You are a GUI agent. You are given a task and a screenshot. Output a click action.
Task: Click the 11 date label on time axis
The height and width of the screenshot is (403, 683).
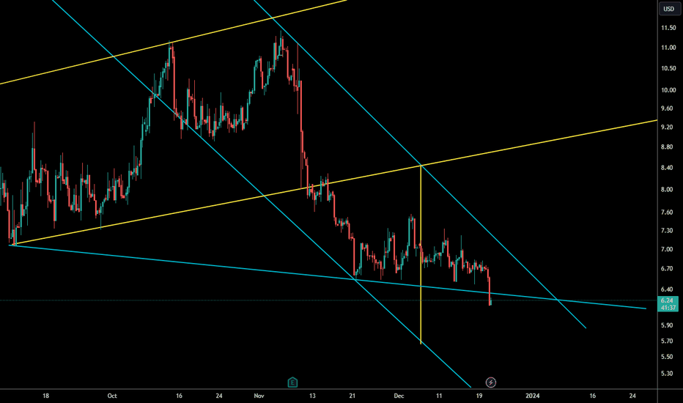(439, 396)
